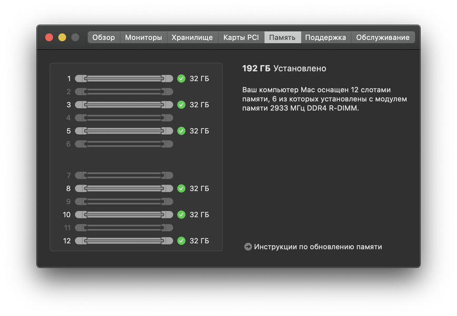Click the green checkmark beside slot 12
The image size is (457, 316).
point(181,241)
